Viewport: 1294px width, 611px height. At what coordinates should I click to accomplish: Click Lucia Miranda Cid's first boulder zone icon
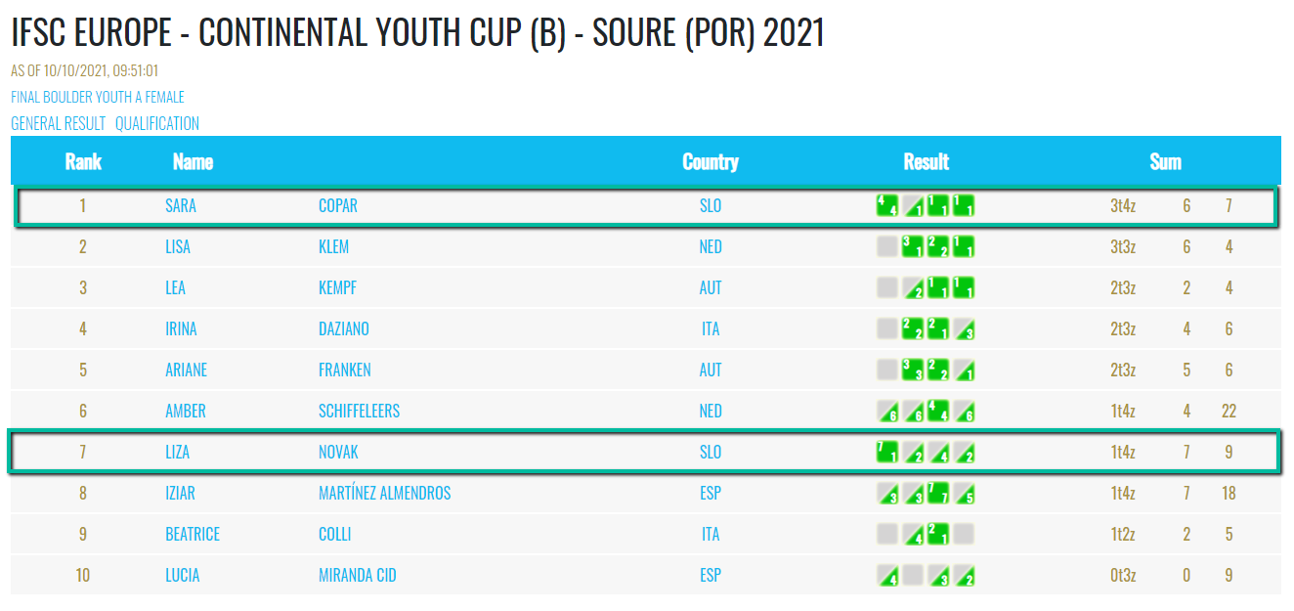[887, 575]
